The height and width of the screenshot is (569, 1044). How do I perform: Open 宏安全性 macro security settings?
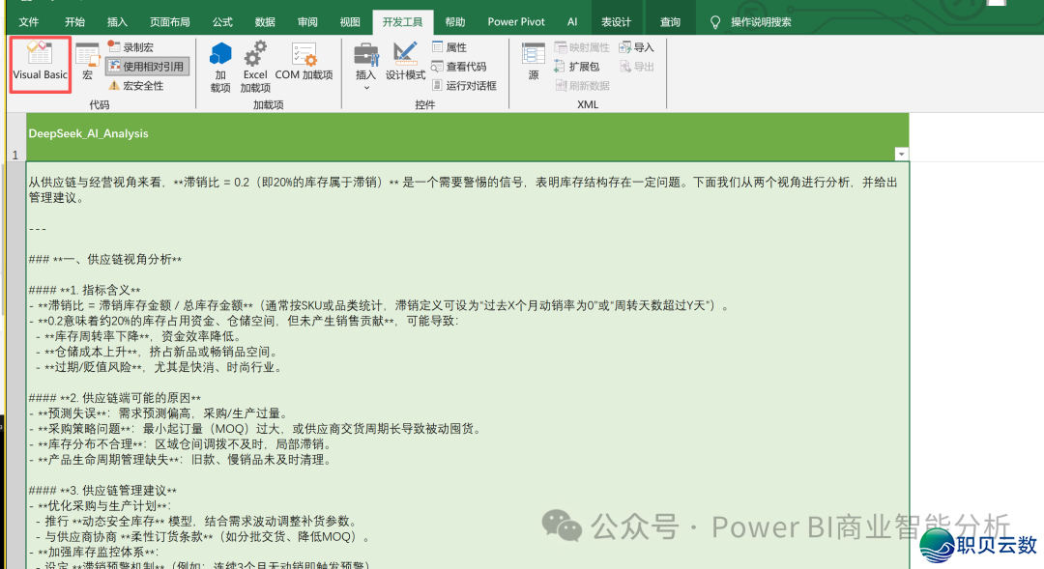click(x=139, y=85)
